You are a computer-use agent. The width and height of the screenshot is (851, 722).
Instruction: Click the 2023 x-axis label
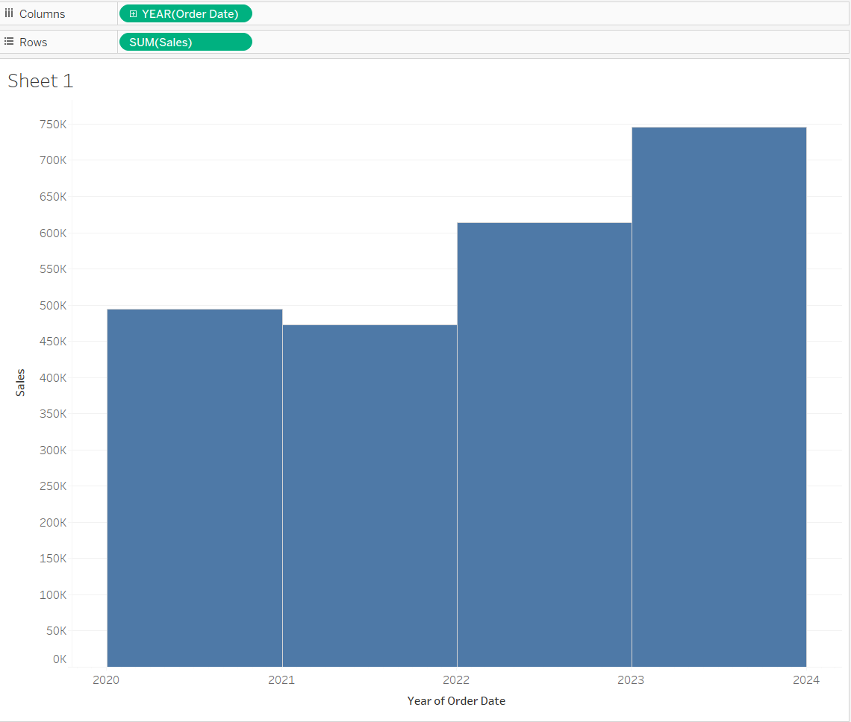[631, 679]
